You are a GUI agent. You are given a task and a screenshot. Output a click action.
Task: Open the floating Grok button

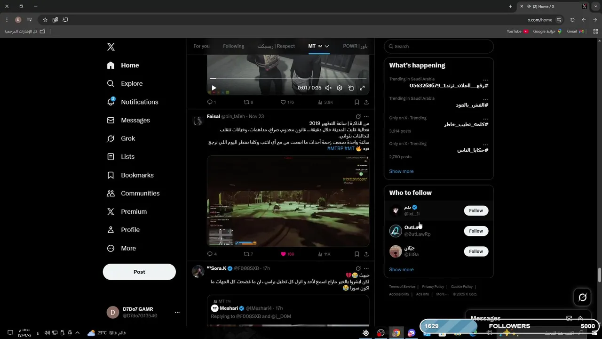583,297
